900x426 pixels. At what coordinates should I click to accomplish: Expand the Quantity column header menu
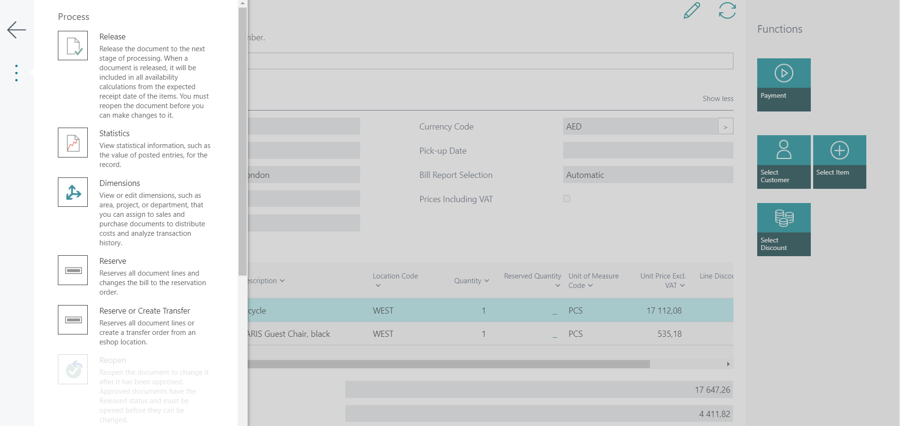click(486, 281)
